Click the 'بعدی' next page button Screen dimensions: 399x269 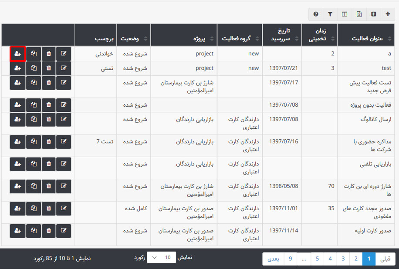pyautogui.click(x=273, y=259)
